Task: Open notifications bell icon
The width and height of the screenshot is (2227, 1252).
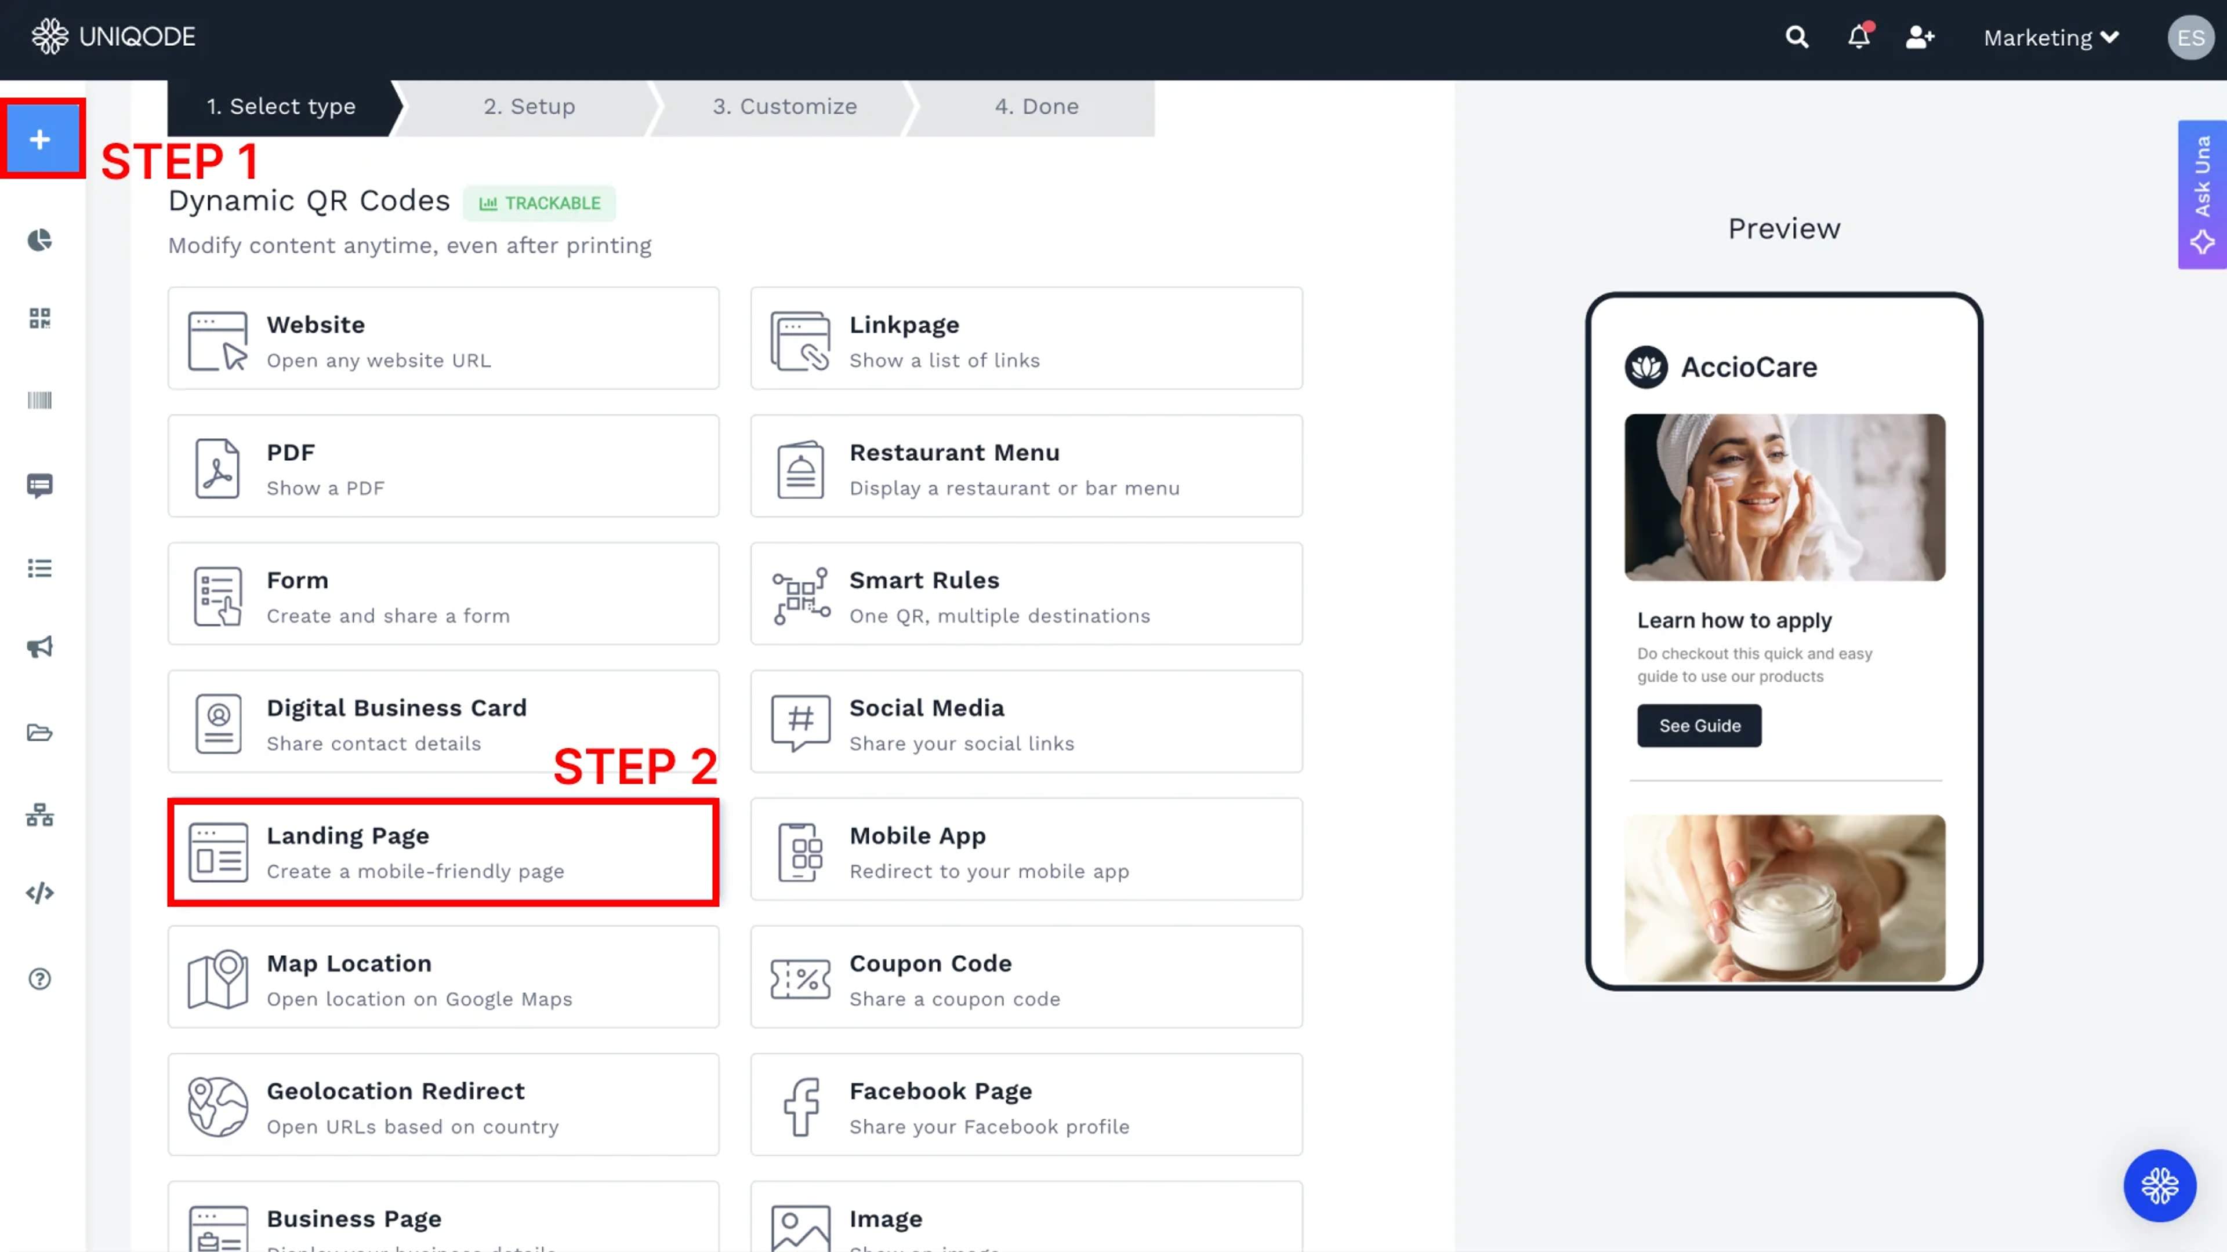Action: 1859,37
